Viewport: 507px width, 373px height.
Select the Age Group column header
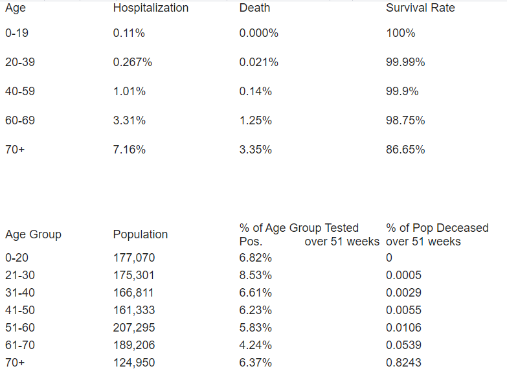[33, 235]
